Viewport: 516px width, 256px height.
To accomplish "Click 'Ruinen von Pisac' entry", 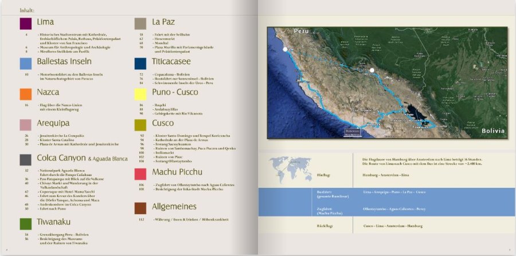I will click(168, 157).
